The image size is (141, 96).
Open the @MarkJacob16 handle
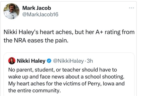pos(40,14)
